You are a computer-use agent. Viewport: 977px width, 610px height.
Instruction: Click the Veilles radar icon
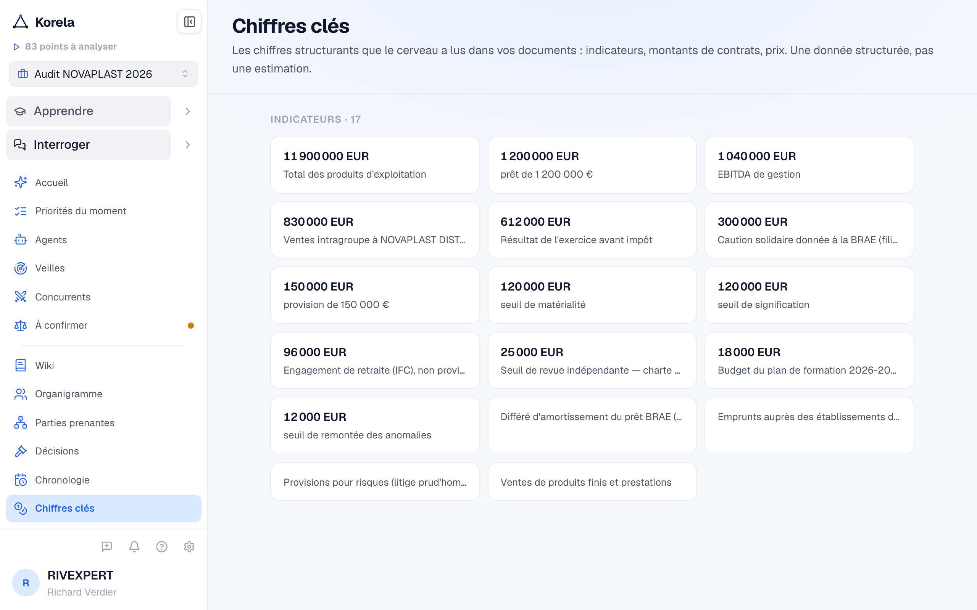click(x=21, y=268)
